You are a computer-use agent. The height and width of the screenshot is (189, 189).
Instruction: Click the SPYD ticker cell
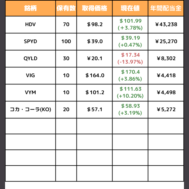30,42
